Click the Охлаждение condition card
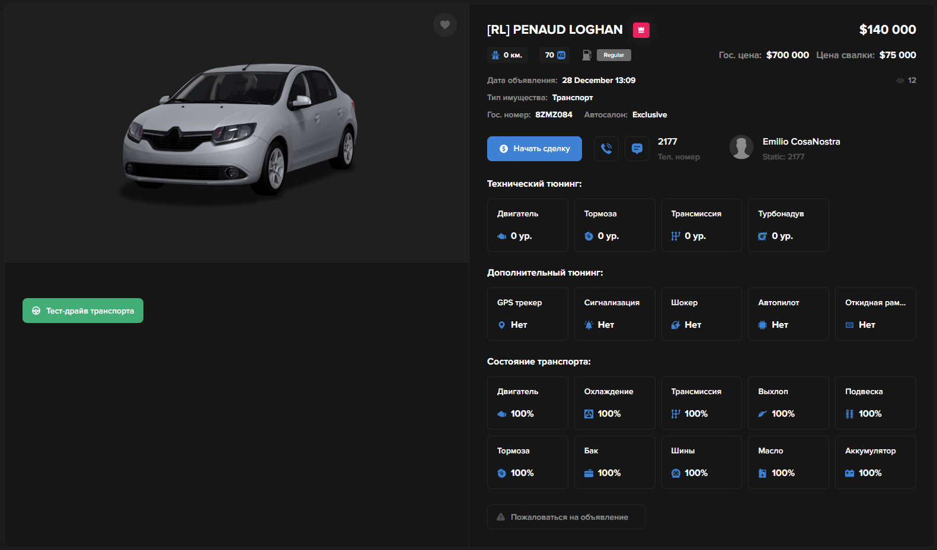Image resolution: width=937 pixels, height=550 pixels. coord(614,403)
